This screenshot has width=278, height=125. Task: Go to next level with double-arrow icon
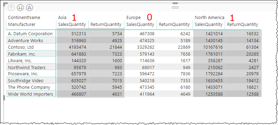tap(20, 8)
